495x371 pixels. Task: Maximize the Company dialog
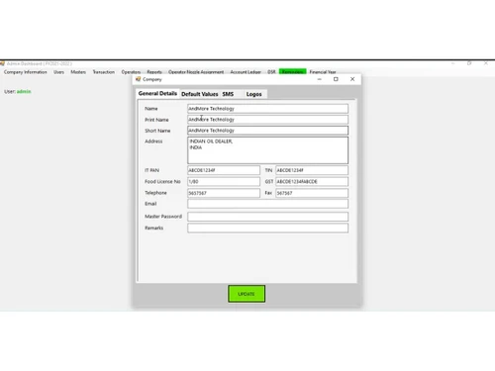pos(336,79)
